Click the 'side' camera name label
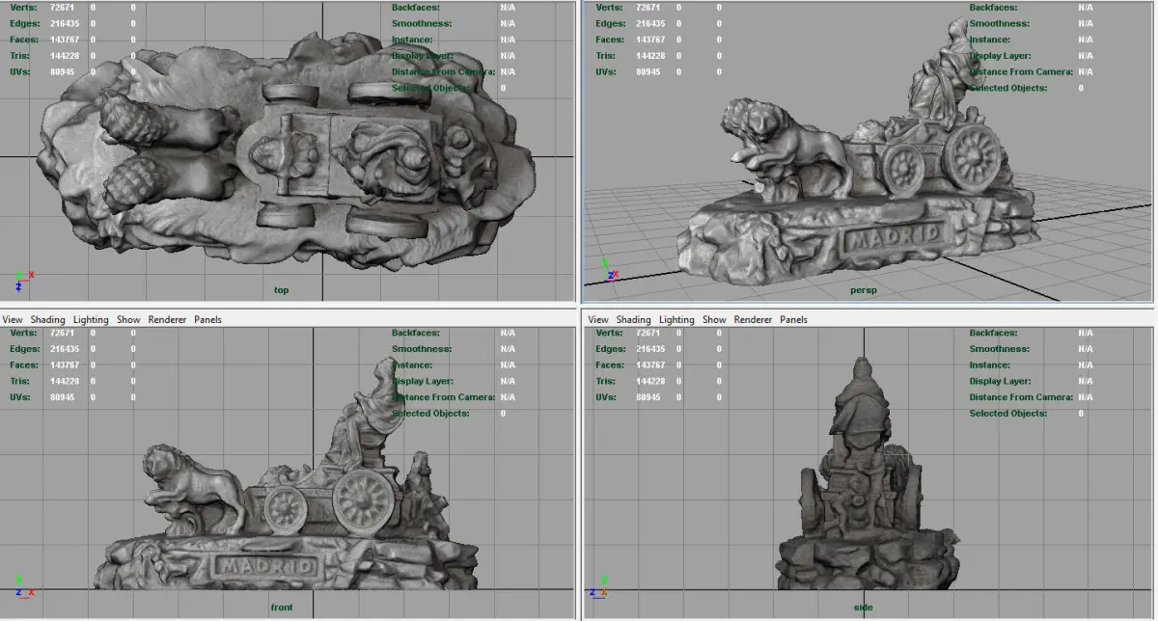Viewport: 1158px width, 621px height. click(x=863, y=607)
